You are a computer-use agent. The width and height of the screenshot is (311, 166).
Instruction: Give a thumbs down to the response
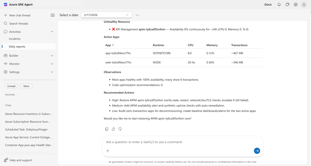coord(120,129)
